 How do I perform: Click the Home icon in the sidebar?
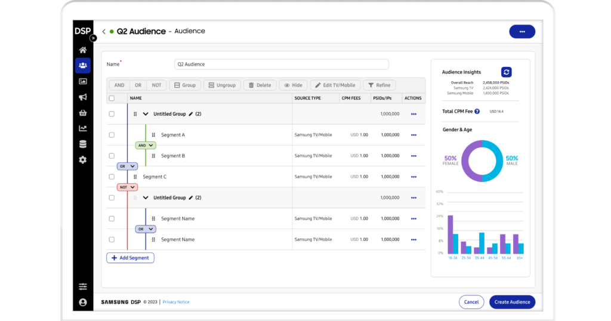coord(83,50)
